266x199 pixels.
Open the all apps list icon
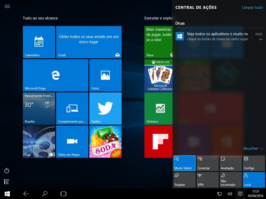7,182
